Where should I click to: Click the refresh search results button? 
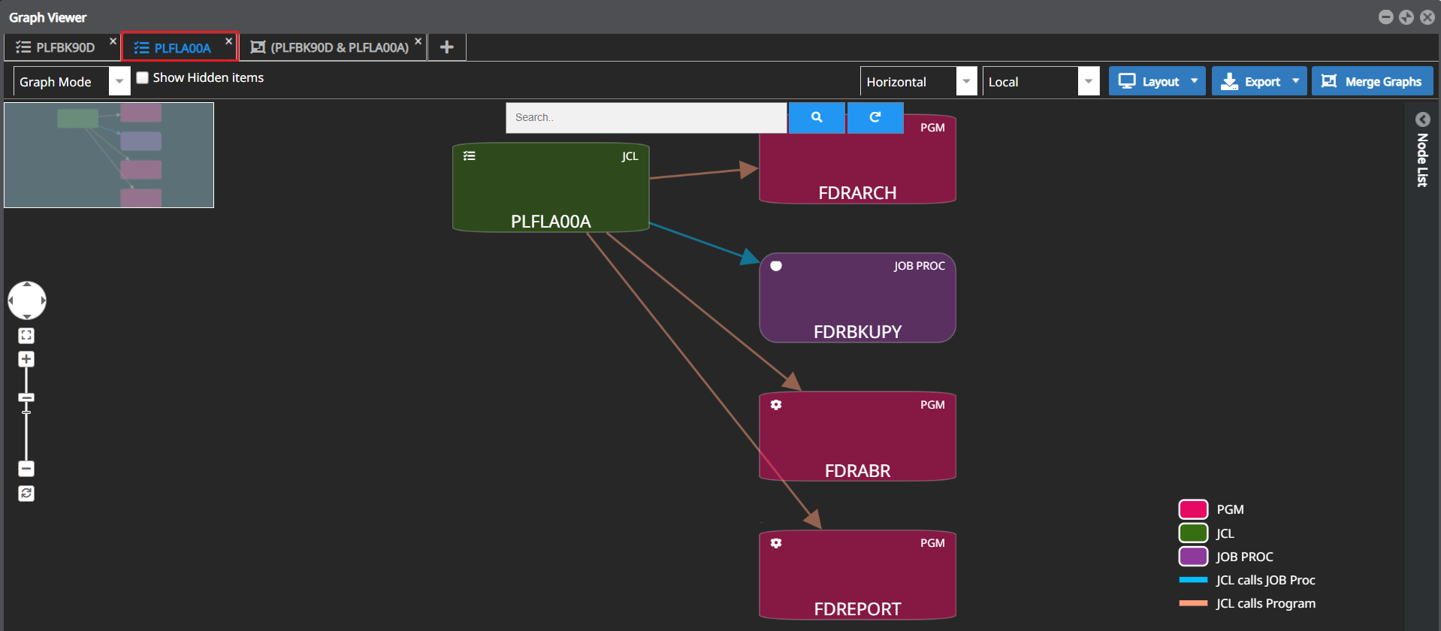coord(875,118)
